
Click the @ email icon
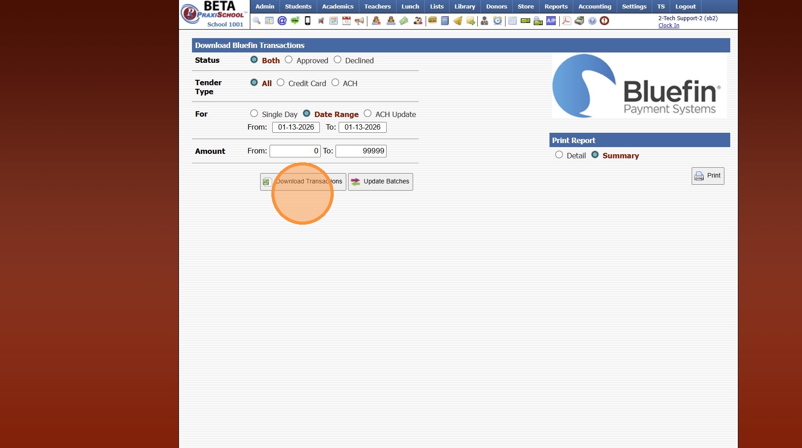tap(282, 21)
